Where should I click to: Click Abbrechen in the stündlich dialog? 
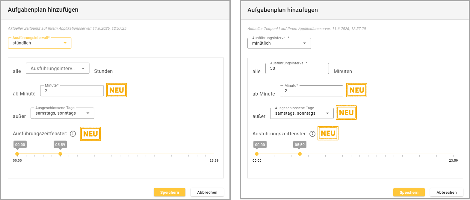click(207, 192)
